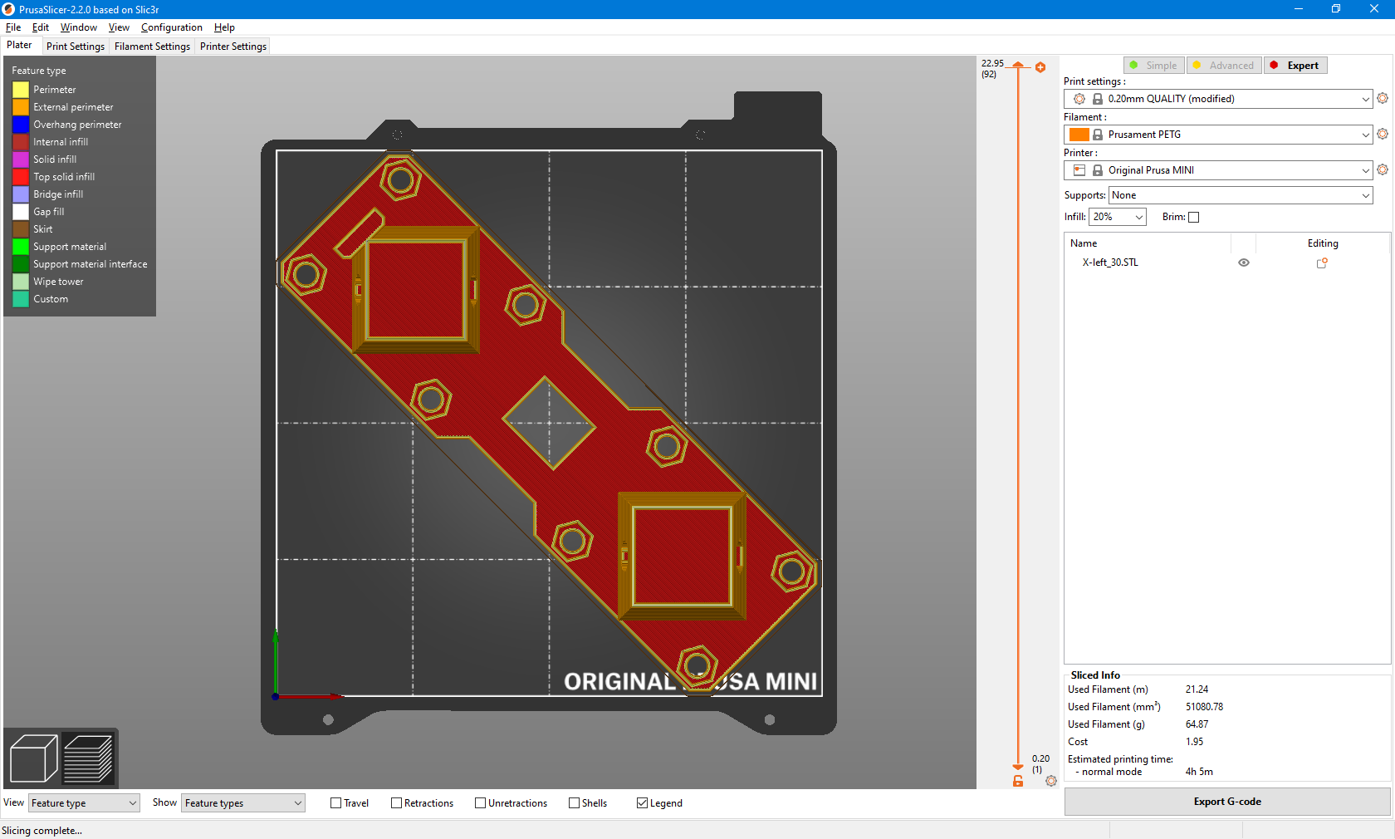Open the Show Feature types dropdown
This screenshot has width=1395, height=839.
[243, 803]
